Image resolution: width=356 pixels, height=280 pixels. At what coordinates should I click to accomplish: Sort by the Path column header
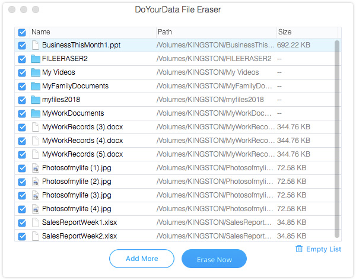click(x=217, y=32)
